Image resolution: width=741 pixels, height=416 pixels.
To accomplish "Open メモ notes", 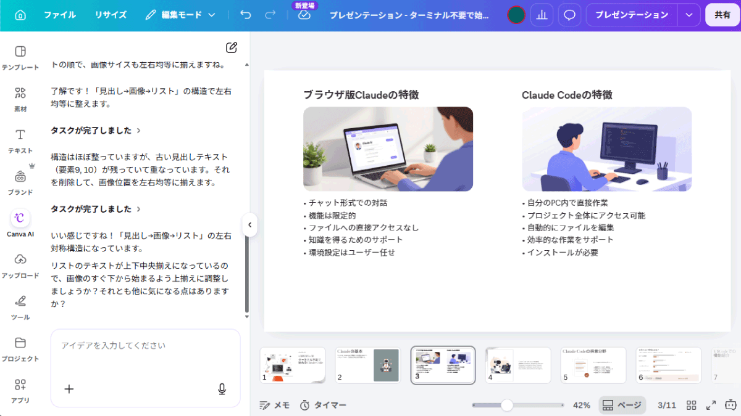I will click(x=275, y=405).
